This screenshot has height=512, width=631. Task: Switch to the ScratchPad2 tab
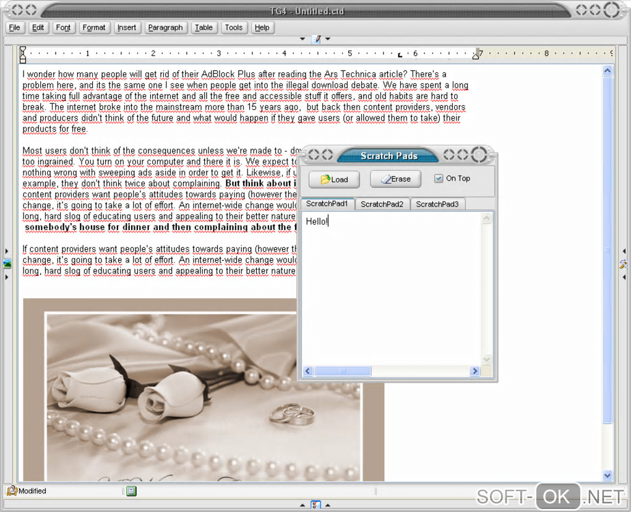tap(382, 204)
